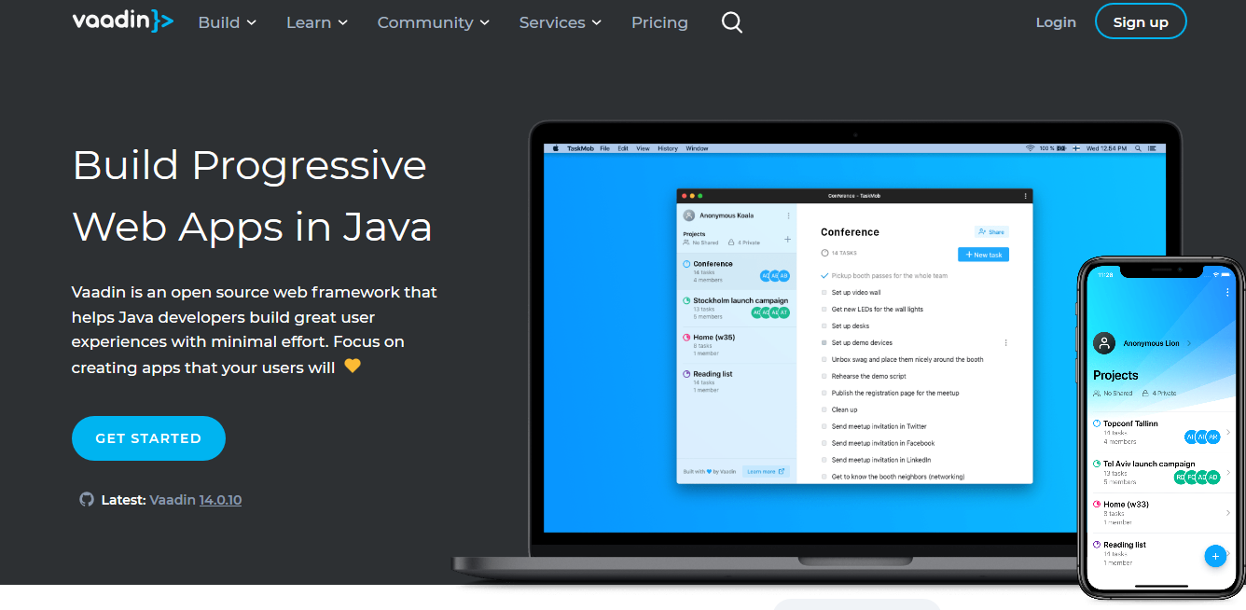Click the Sign up button

click(1141, 22)
